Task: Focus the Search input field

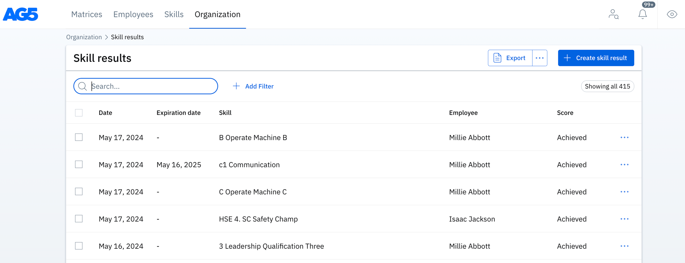Action: [x=152, y=86]
